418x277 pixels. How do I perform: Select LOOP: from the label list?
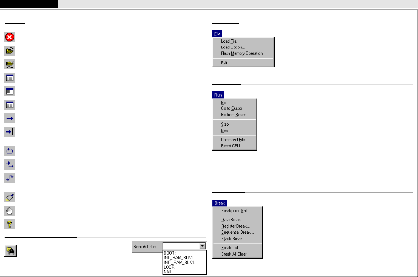click(169, 267)
